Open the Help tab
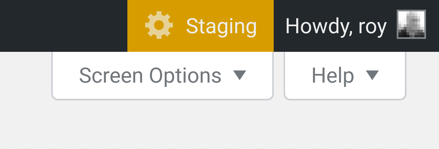 345,76
